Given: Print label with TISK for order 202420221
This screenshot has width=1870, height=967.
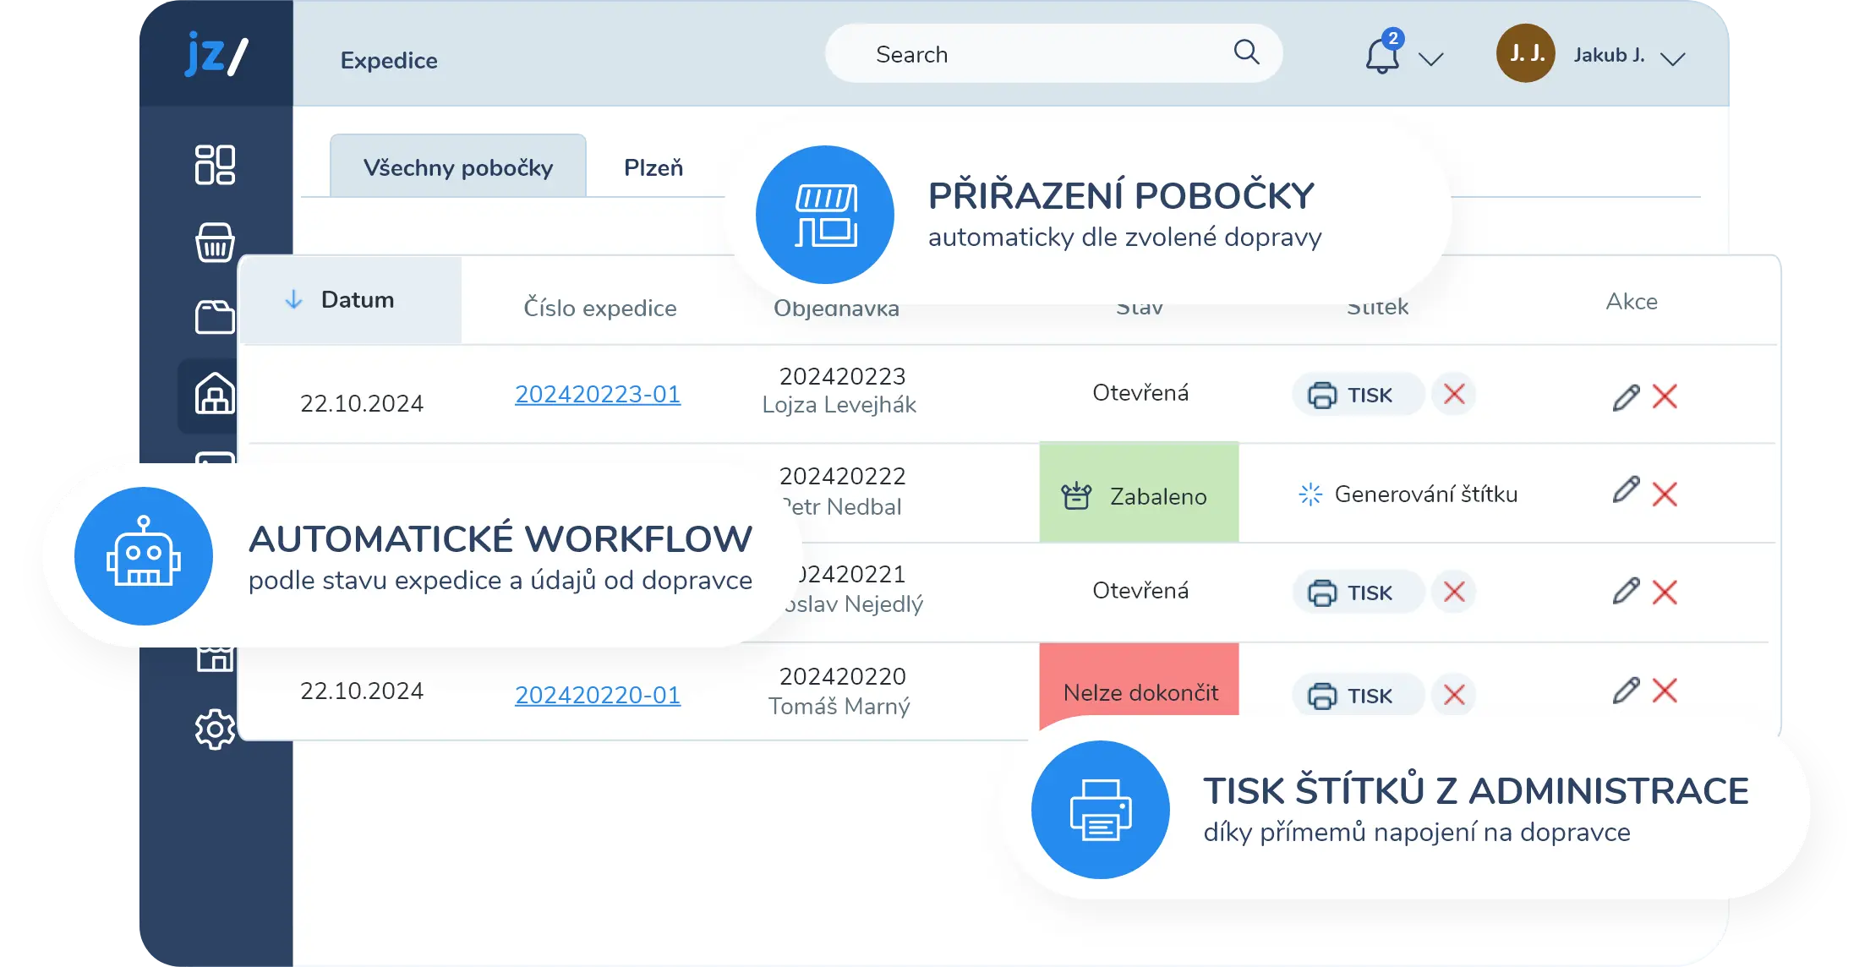Looking at the screenshot, I should [x=1358, y=593].
